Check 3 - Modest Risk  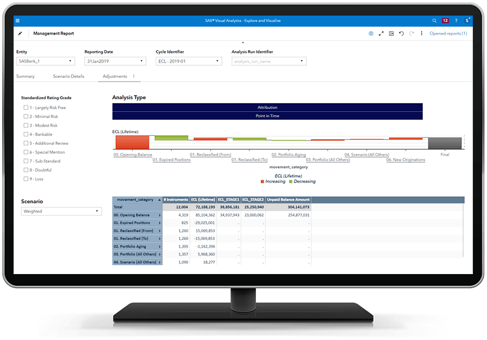(x=26, y=125)
